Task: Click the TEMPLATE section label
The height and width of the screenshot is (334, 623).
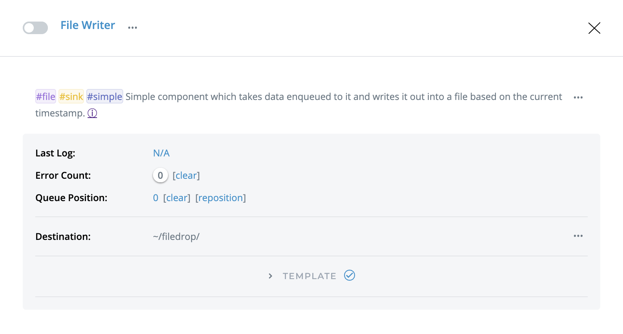Action: (309, 276)
